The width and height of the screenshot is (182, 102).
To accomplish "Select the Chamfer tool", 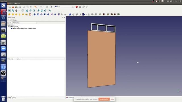I will 48,14.
